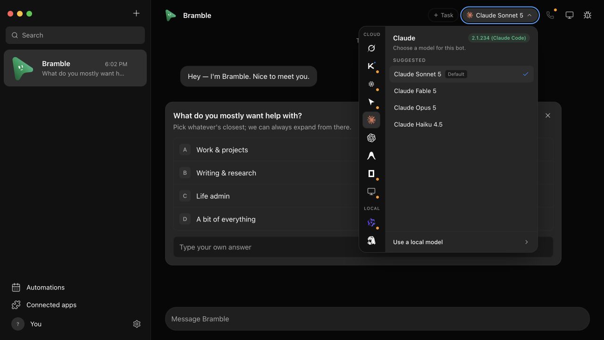Click the You profile name in the sidebar

coord(36,324)
